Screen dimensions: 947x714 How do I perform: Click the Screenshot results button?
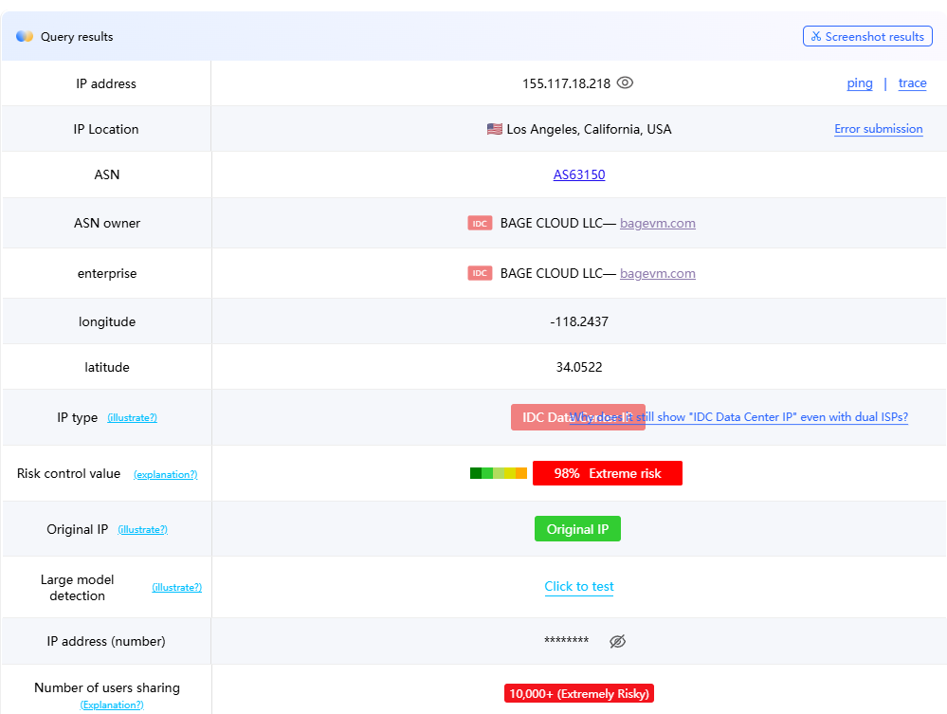(867, 36)
